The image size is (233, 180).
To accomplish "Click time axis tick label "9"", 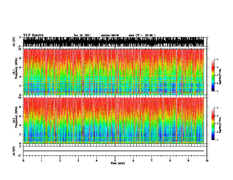I will pos(188,161).
